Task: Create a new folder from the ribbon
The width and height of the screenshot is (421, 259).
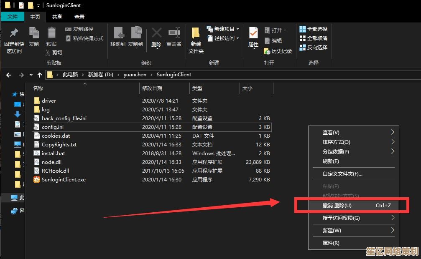Action: click(196, 40)
